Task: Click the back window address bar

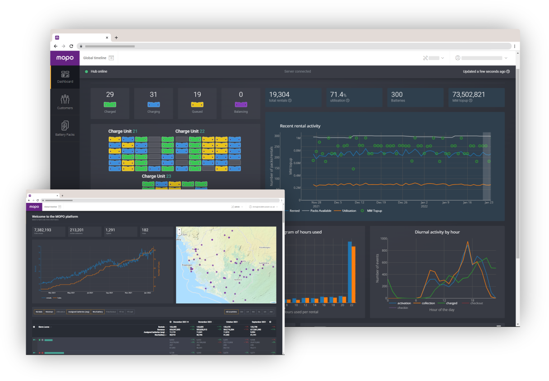Action: click(293, 46)
